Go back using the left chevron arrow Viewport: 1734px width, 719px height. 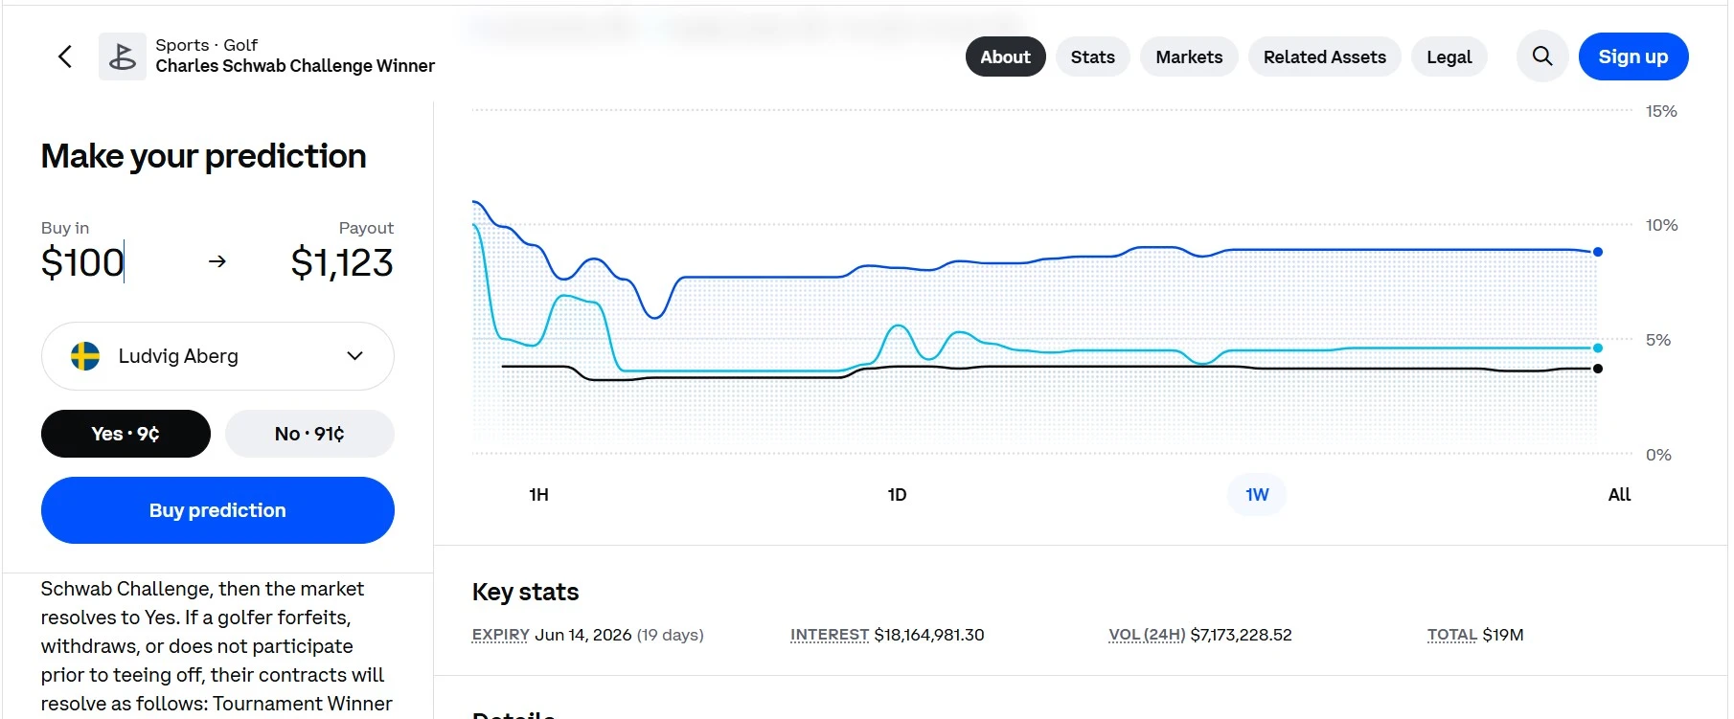click(x=65, y=56)
